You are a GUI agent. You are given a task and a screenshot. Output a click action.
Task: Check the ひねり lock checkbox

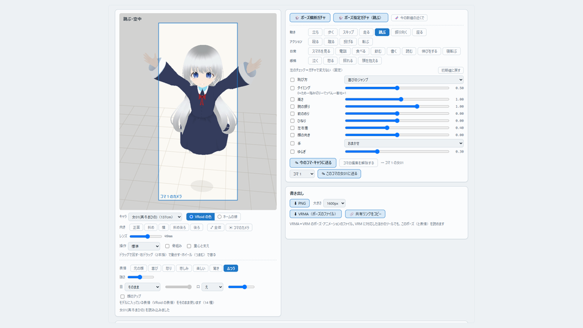pyautogui.click(x=292, y=121)
